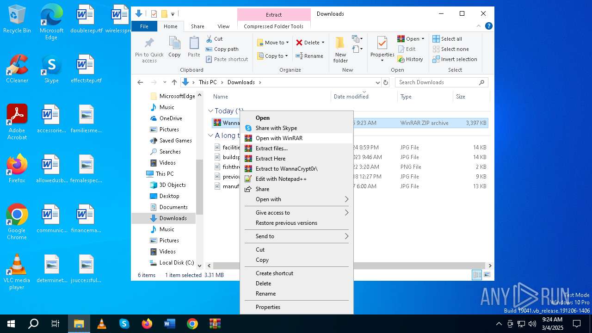Image resolution: width=592 pixels, height=333 pixels.
Task: Click Select none in ribbon
Action: click(x=450, y=49)
